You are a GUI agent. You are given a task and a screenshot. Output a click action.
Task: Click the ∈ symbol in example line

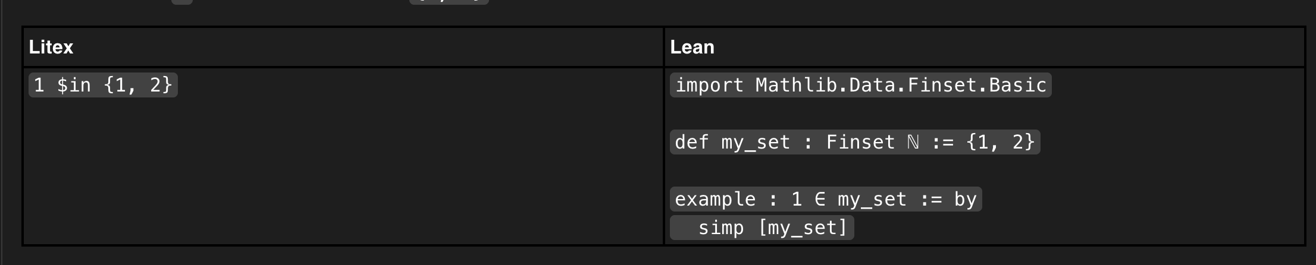coord(820,199)
